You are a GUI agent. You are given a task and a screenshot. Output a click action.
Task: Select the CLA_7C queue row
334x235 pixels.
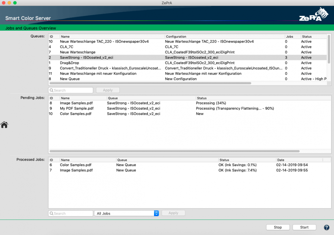click(x=67, y=47)
